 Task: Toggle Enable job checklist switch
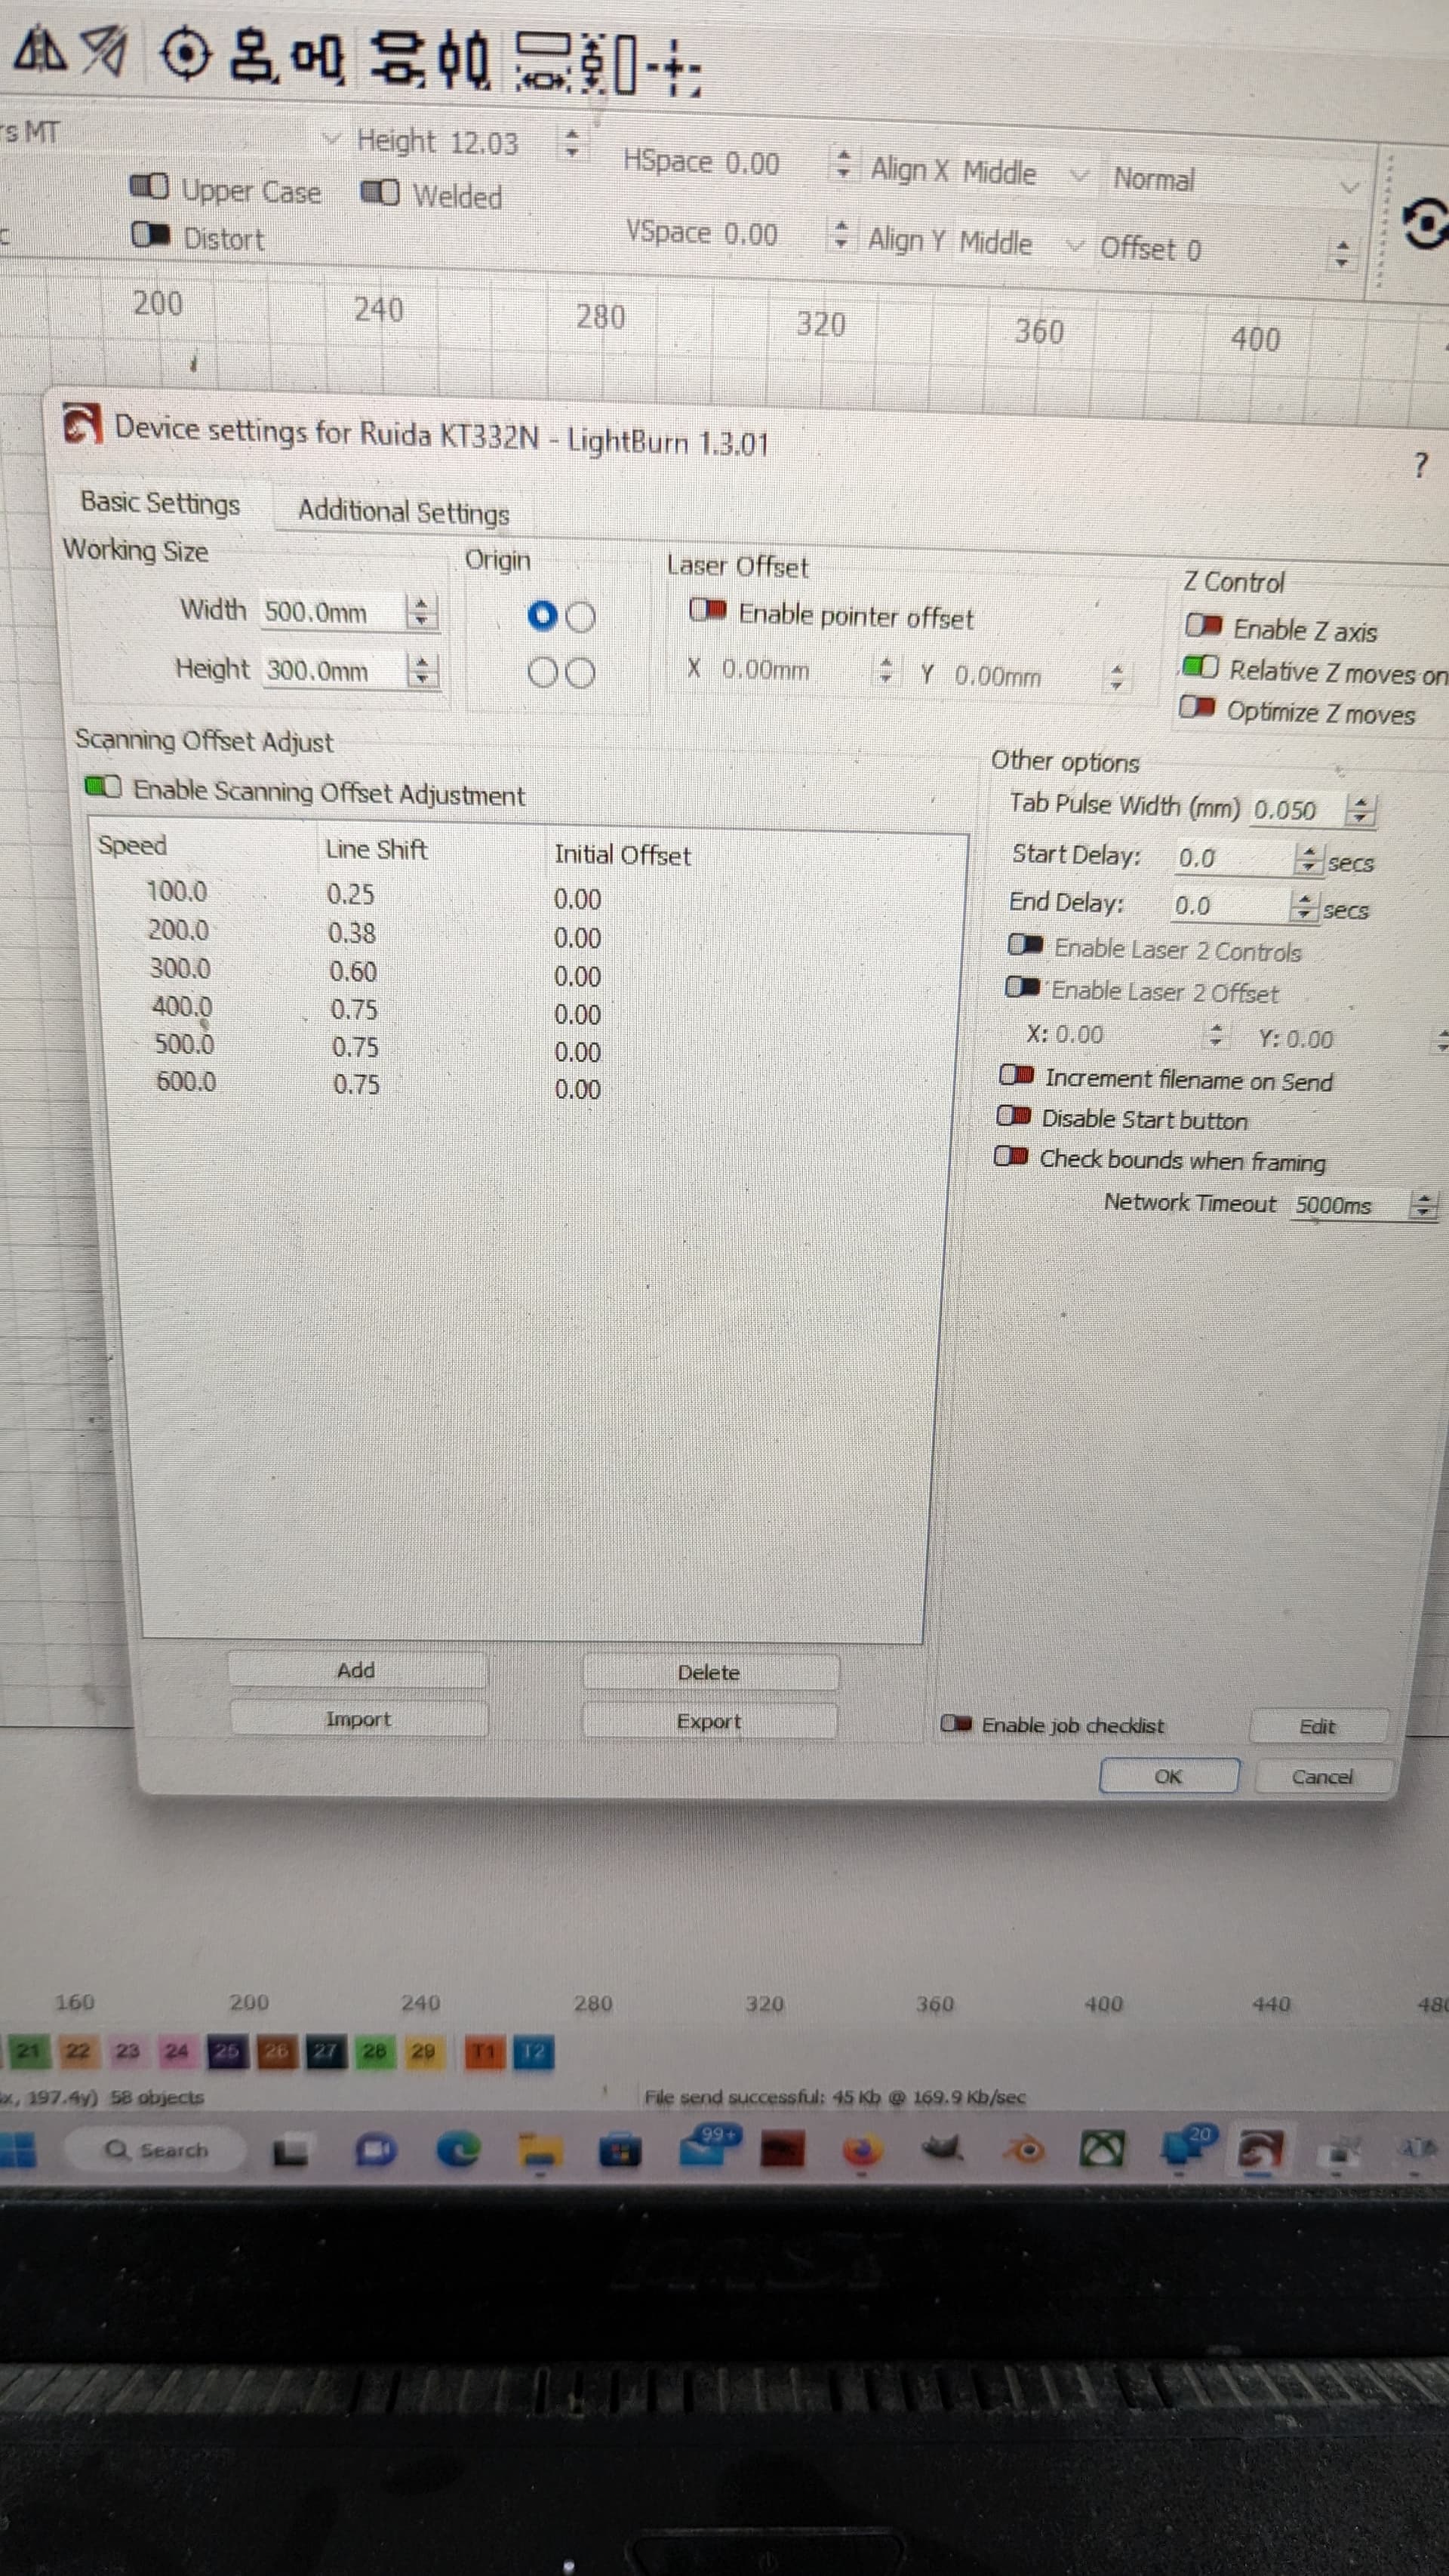pyautogui.click(x=956, y=1723)
